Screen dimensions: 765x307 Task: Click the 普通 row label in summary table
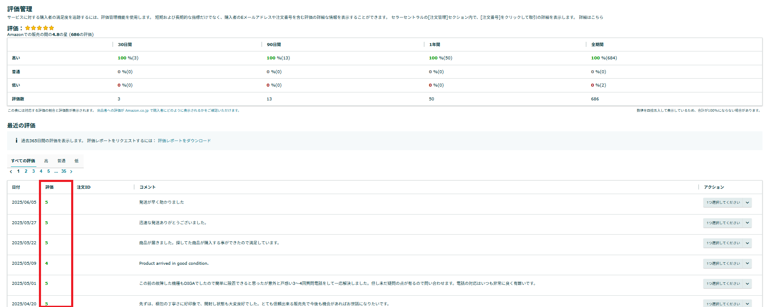click(x=16, y=72)
